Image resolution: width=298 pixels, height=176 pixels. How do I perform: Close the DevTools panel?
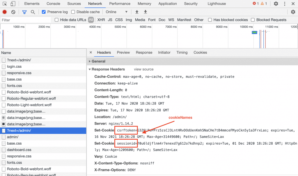tap(293, 3)
